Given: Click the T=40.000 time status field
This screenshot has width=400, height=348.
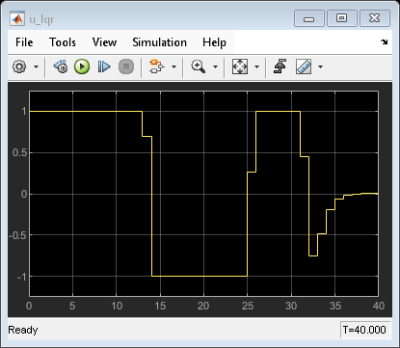Looking at the screenshot, I should [x=364, y=330].
